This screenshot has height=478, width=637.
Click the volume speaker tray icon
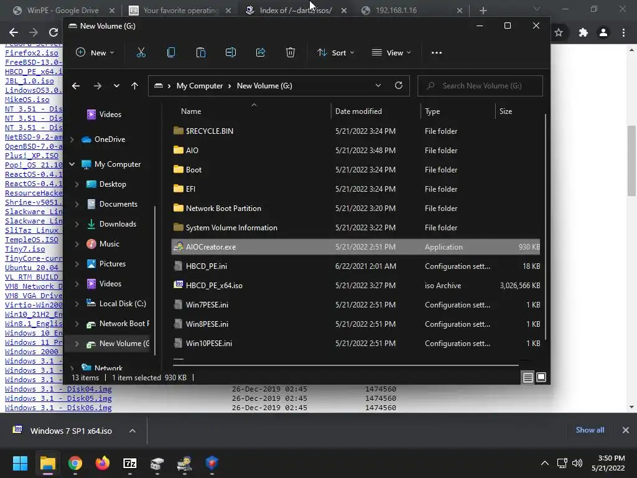tap(577, 463)
